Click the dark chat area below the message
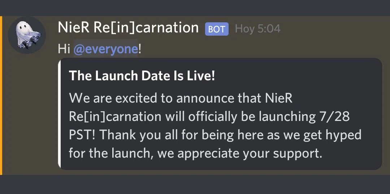This screenshot has height=194, width=390. (x=195, y=184)
